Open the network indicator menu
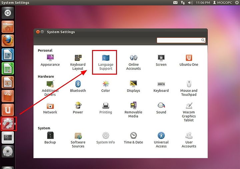 pos(183,3)
